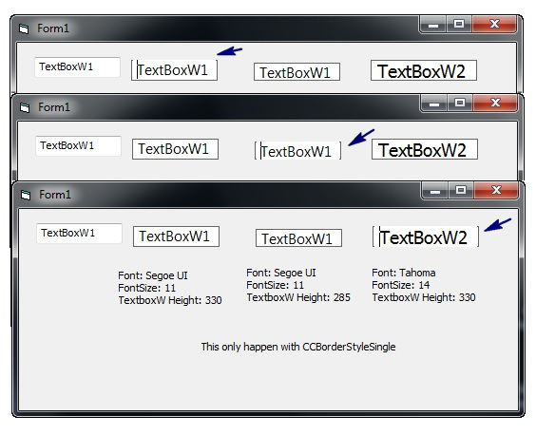Click the 'FontSize: 11' label above 'TextboxW Height: 285'
Image resolution: width=536 pixels, height=435 pixels.
[x=275, y=285]
